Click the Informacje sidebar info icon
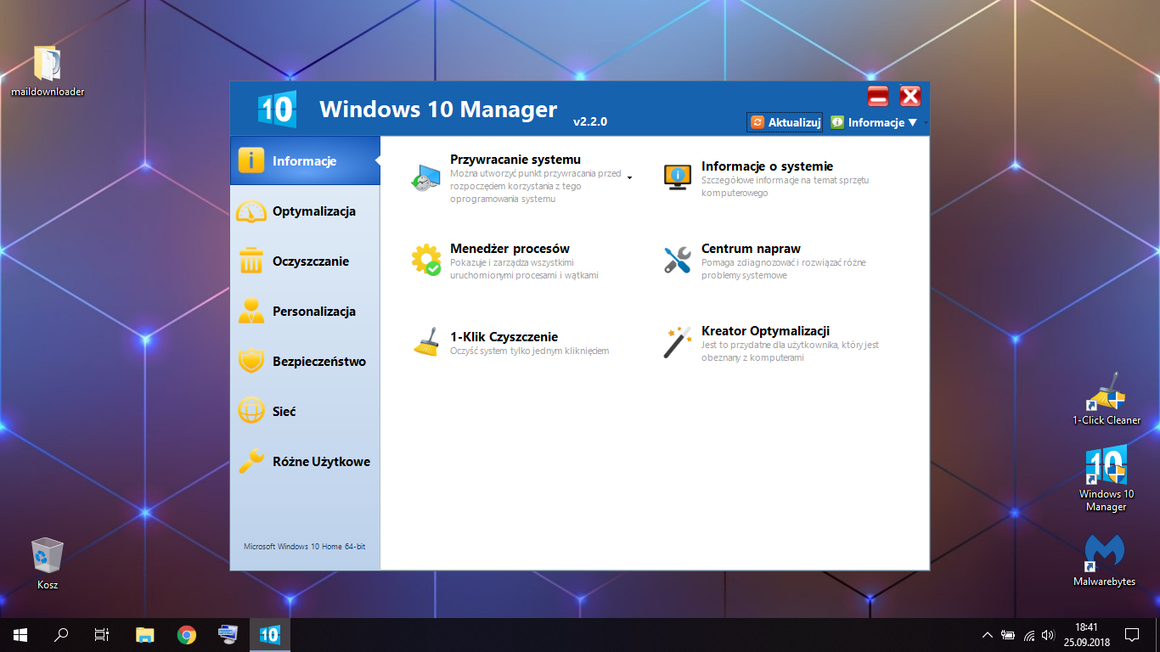 pos(251,160)
